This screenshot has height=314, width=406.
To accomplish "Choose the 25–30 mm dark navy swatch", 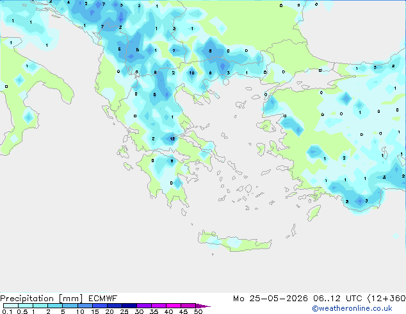I will 129,306.
